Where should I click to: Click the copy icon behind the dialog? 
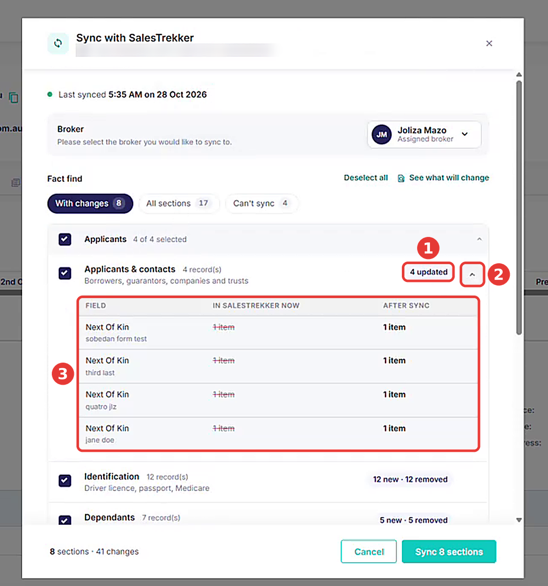pos(14,98)
